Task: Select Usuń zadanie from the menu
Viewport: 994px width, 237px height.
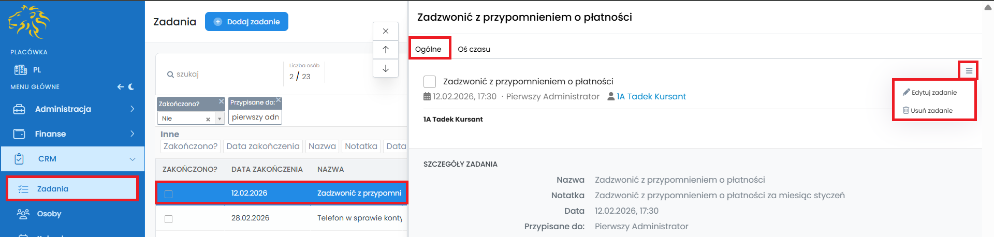Action: tap(931, 111)
